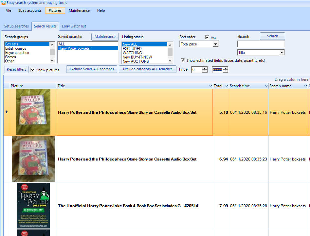Click the 5.10 cassette box set thumbnail
The height and width of the screenshot is (236, 310).
point(33,112)
